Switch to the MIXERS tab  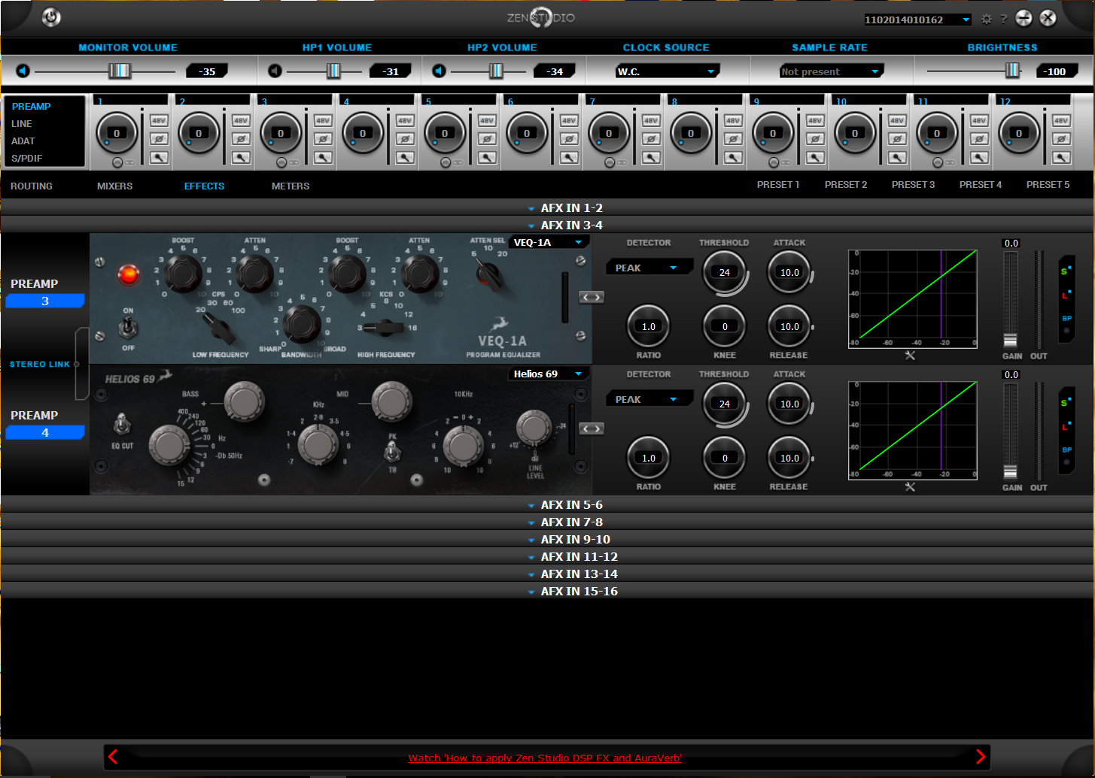114,186
